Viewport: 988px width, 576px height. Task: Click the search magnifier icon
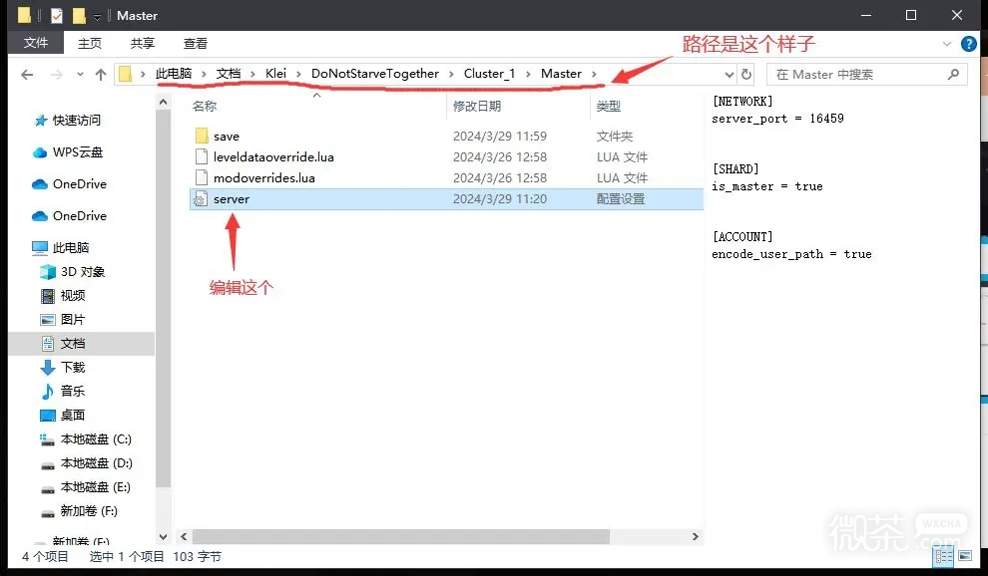tap(953, 75)
